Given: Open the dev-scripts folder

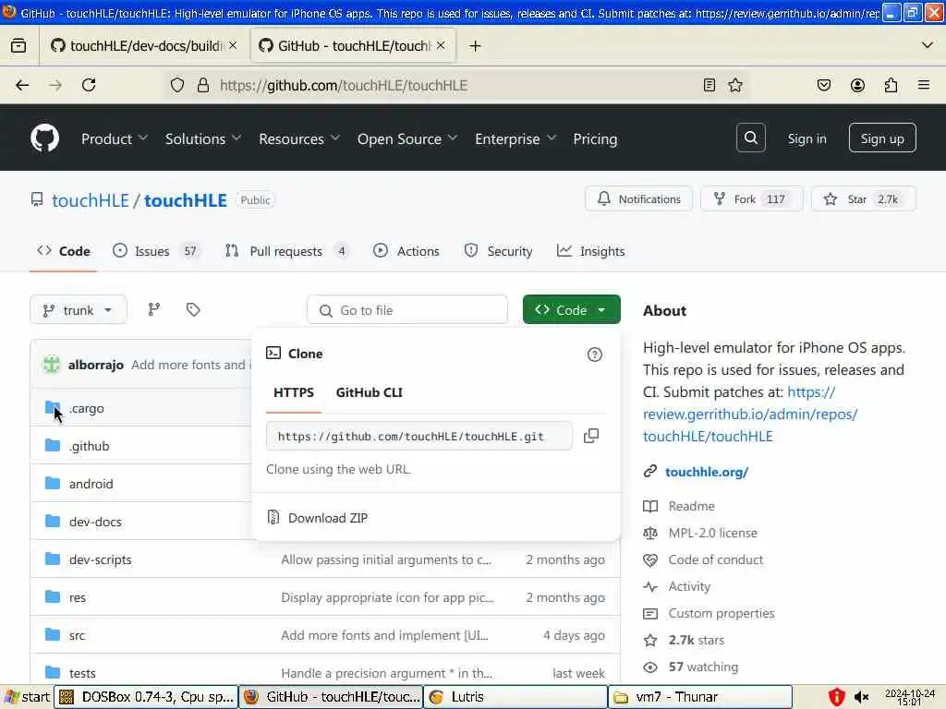Looking at the screenshot, I should [x=100, y=559].
